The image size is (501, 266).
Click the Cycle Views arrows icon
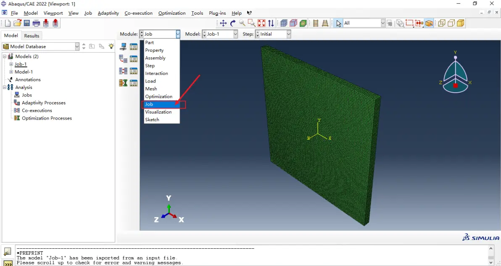click(x=271, y=23)
